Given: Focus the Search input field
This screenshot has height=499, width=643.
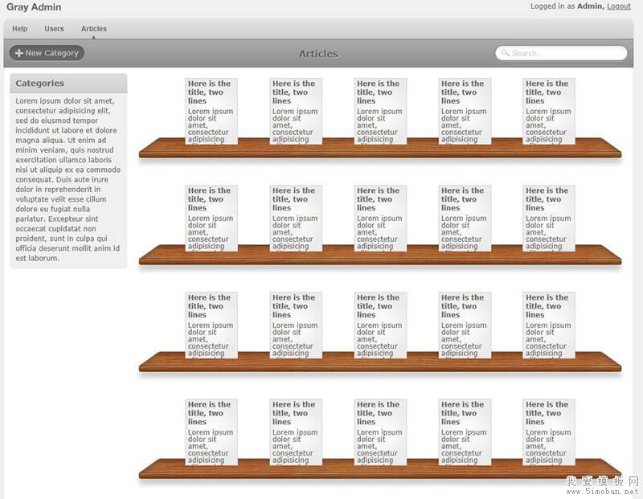Looking at the screenshot, I should (567, 53).
